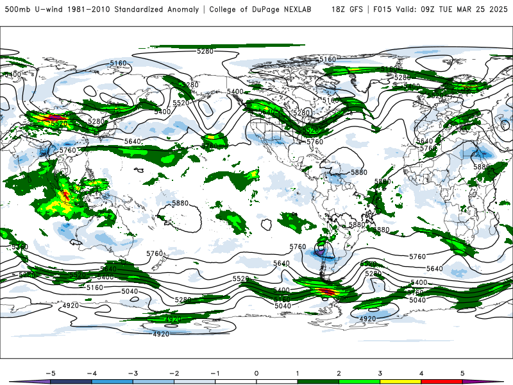Click the colorbar tick label "3"
This screenshot has width=513, height=385.
click(x=380, y=373)
